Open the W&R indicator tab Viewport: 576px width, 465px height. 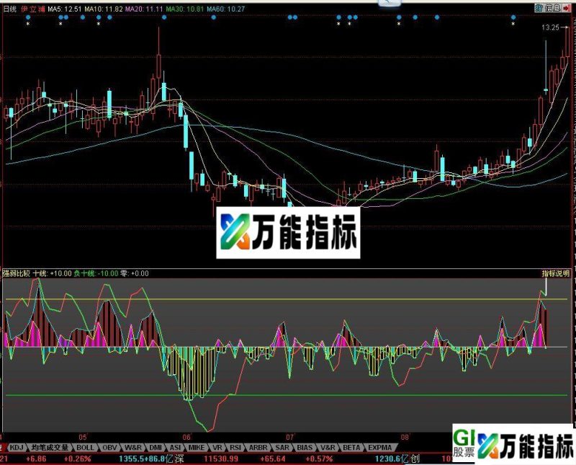click(132, 448)
